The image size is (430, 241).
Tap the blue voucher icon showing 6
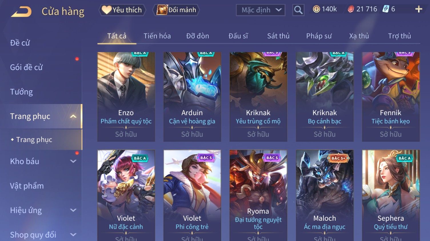(x=386, y=9)
